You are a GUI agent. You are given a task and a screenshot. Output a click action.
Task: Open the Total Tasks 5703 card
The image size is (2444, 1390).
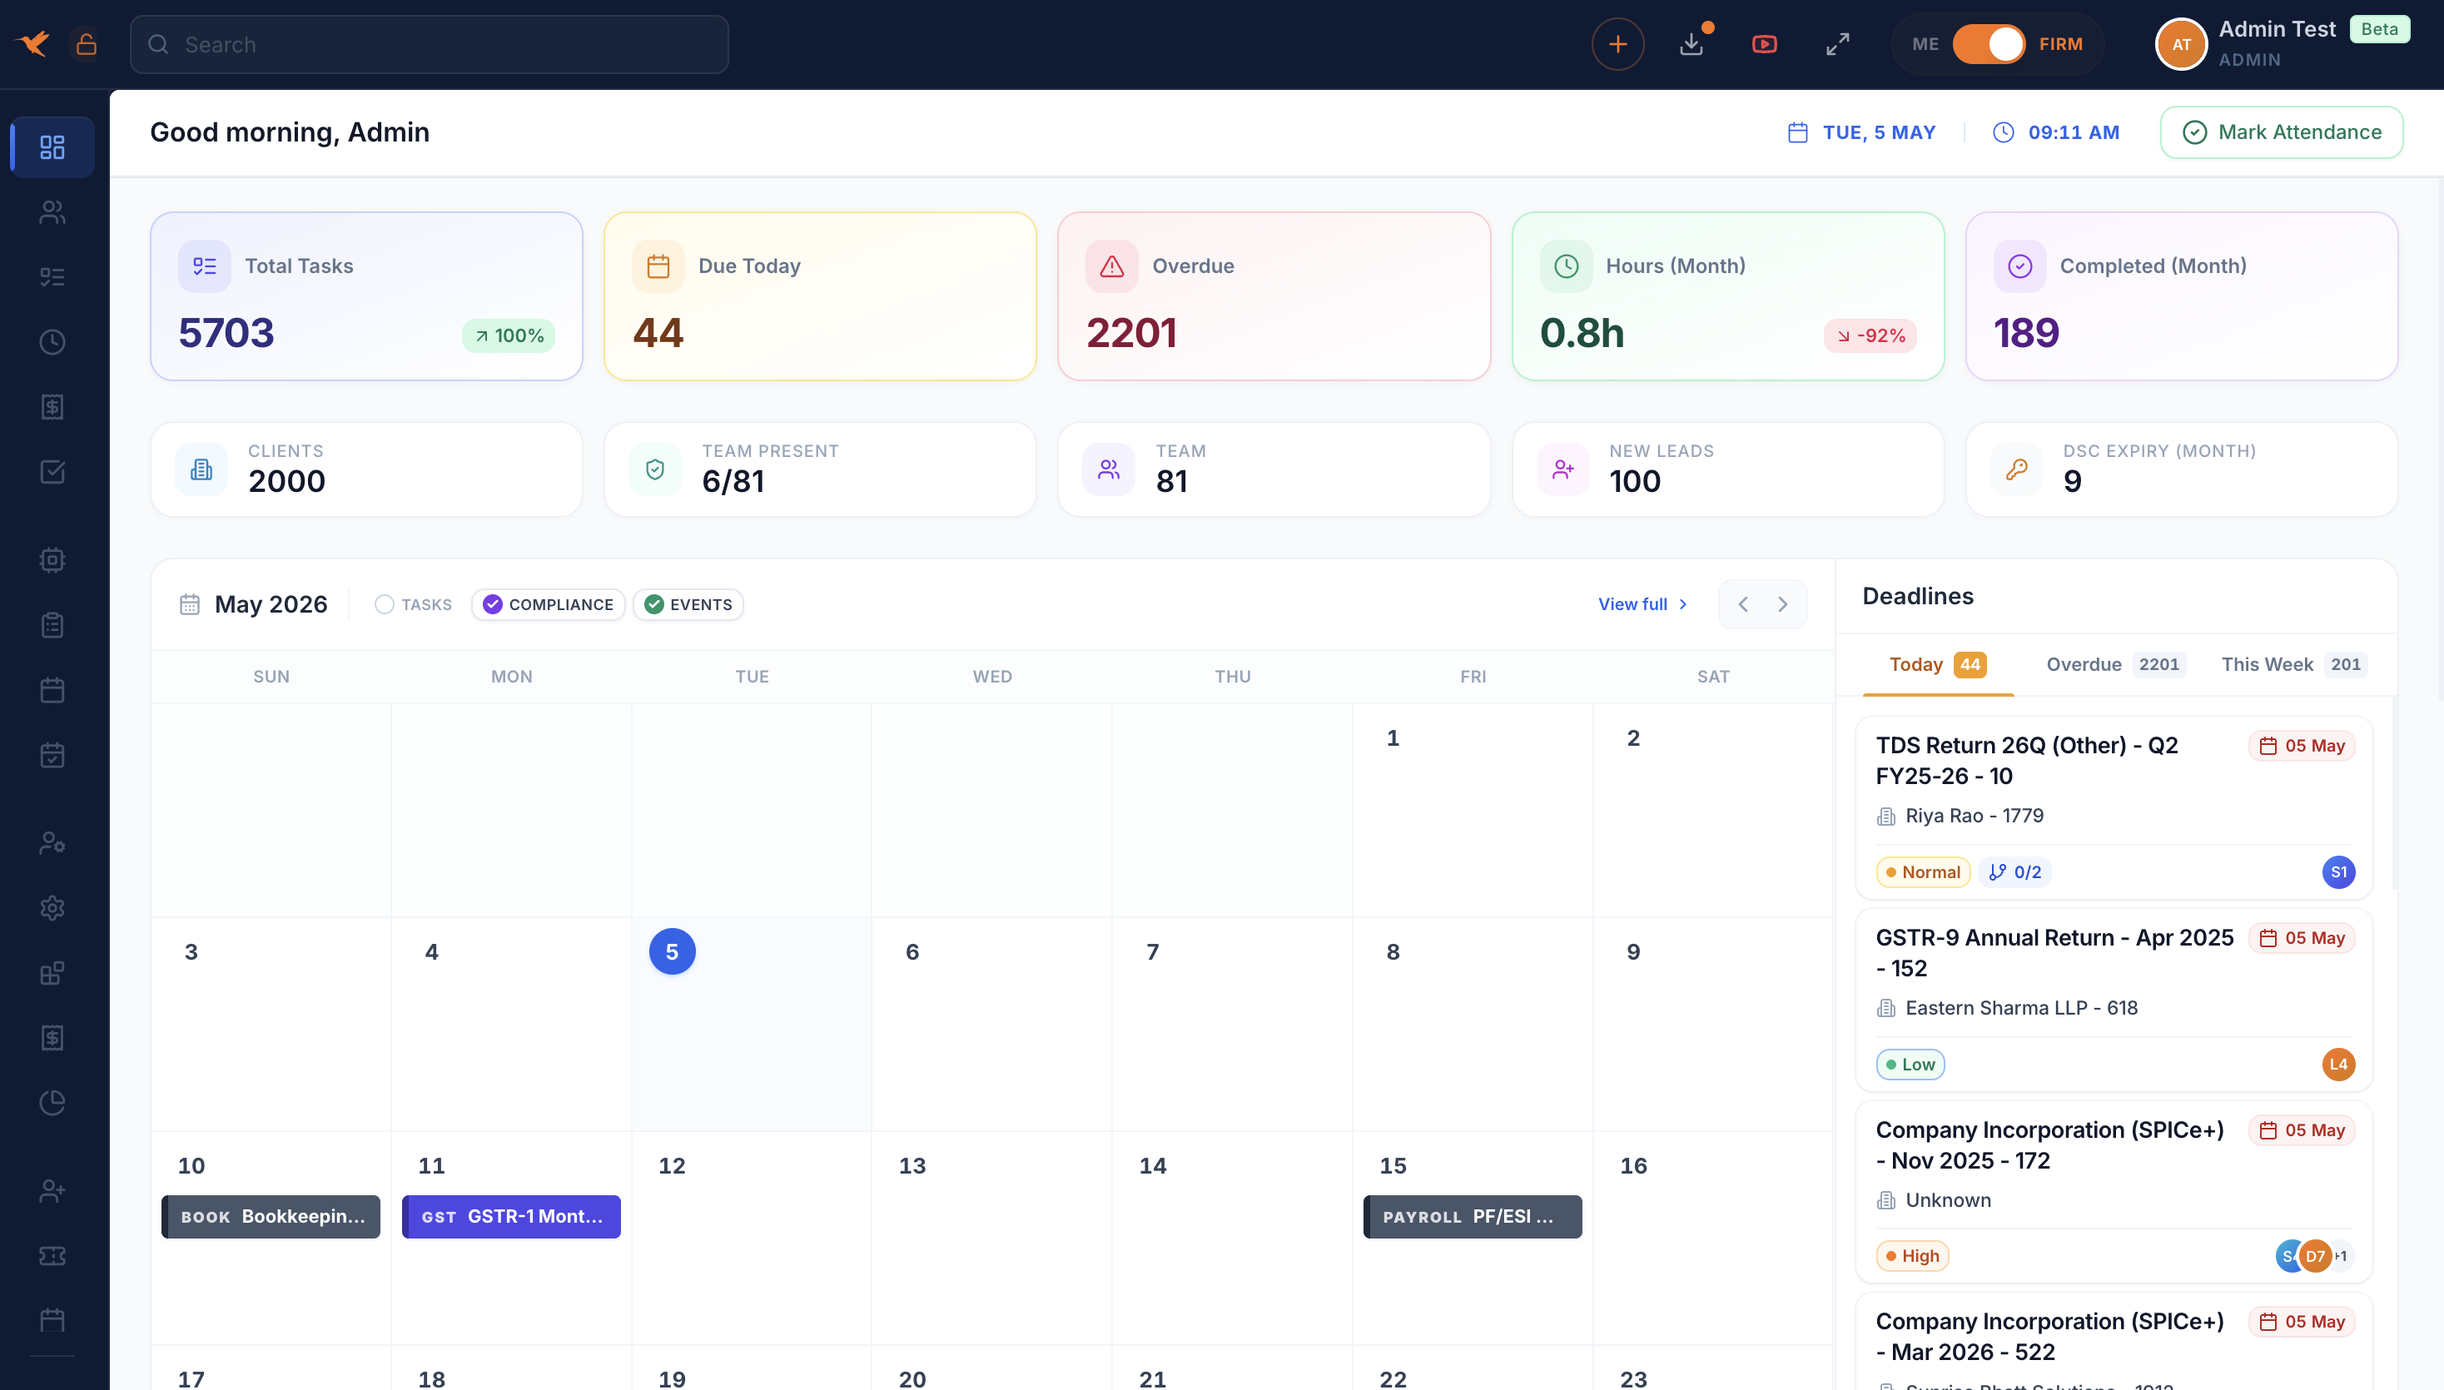tap(366, 296)
